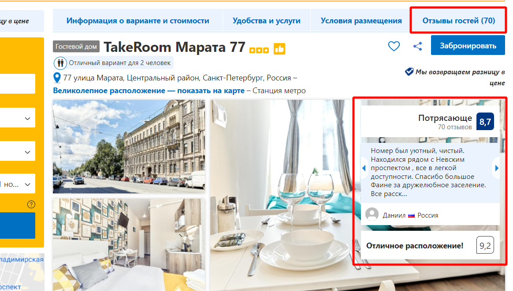The image size is (513, 291).
Task: Click the 8,7 review score badge
Action: (485, 122)
